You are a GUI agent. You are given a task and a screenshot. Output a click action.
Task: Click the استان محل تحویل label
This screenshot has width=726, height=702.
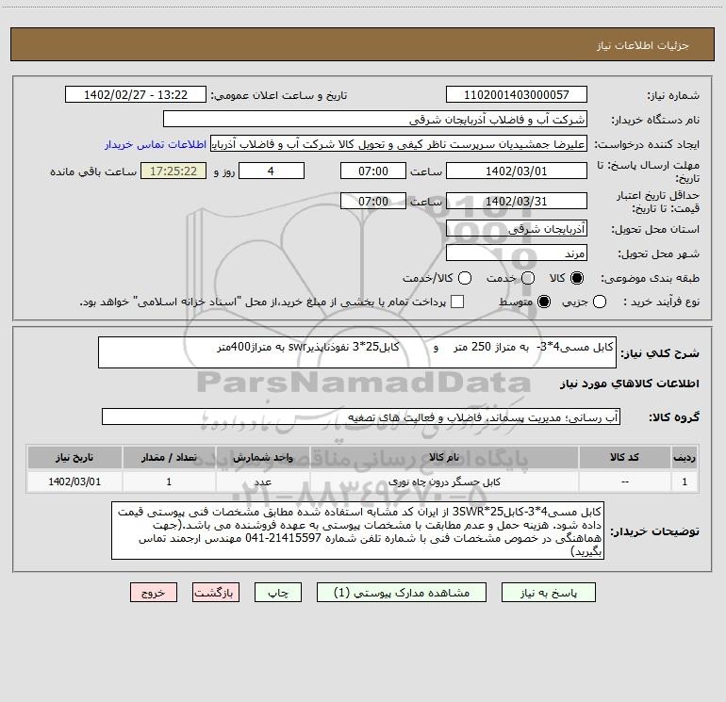coord(655,229)
